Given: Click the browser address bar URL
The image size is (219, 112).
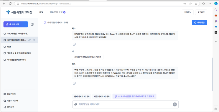Looking at the screenshot, I should click(x=46, y=4).
